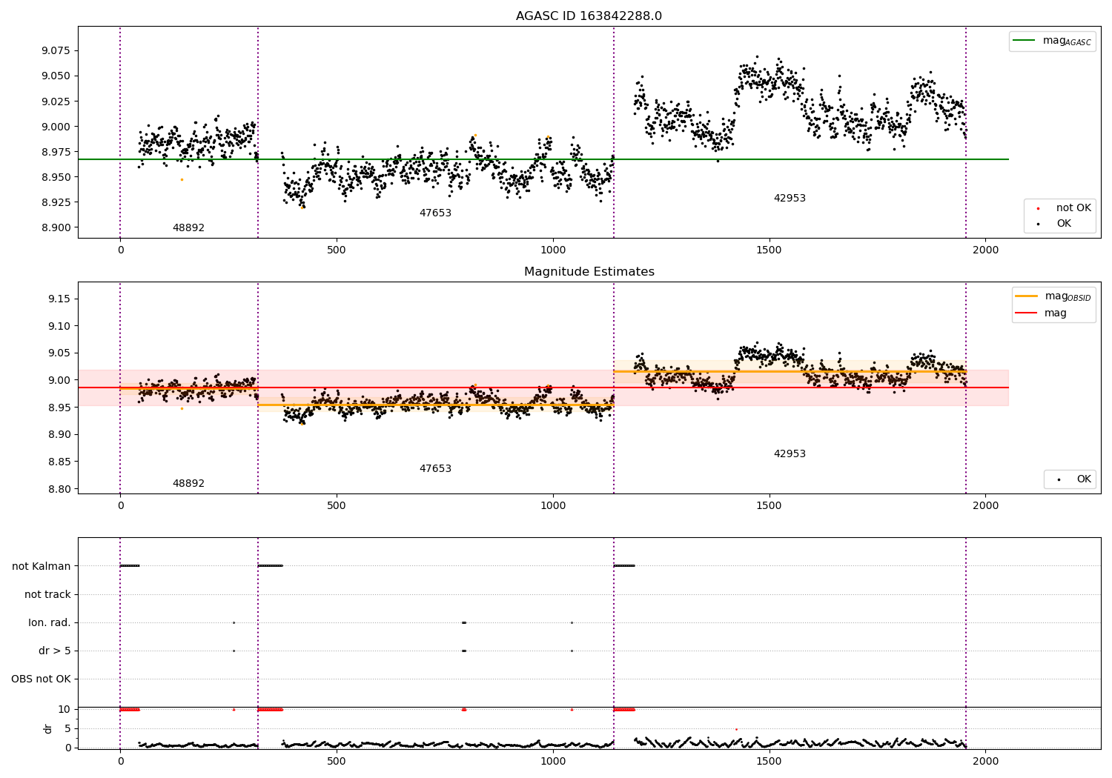Select the mag AGASC legend entry
The width and height of the screenshot is (1112, 778).
[1052, 41]
